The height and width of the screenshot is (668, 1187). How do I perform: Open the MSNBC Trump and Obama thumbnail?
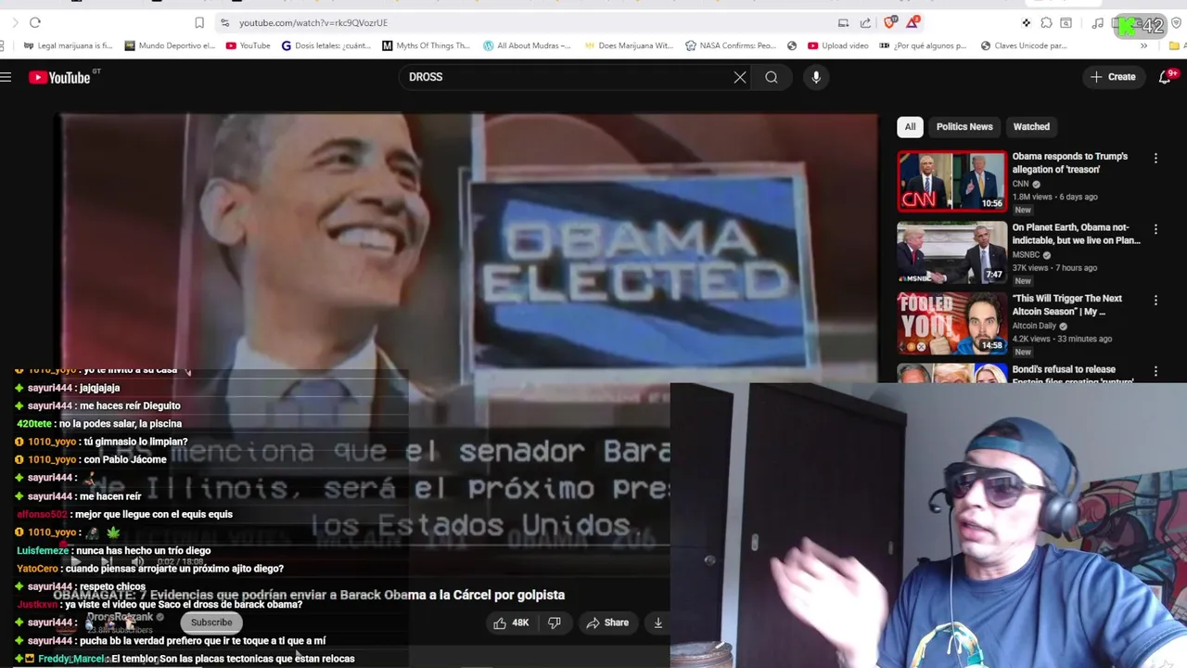pos(951,252)
